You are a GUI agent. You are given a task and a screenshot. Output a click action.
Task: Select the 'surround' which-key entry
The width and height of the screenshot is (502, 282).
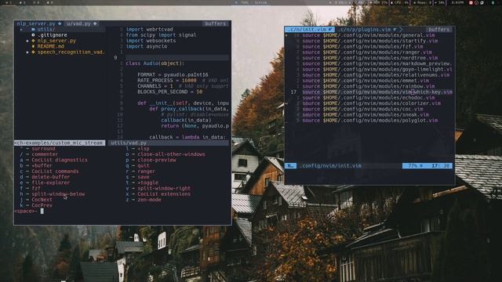tap(44, 149)
